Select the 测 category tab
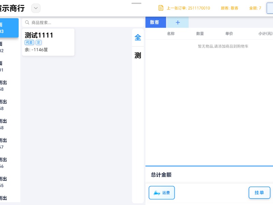 pyautogui.click(x=138, y=55)
